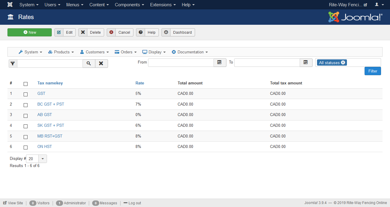Open the Products dropdown menu
This screenshot has width=390, height=207.
pos(61,52)
